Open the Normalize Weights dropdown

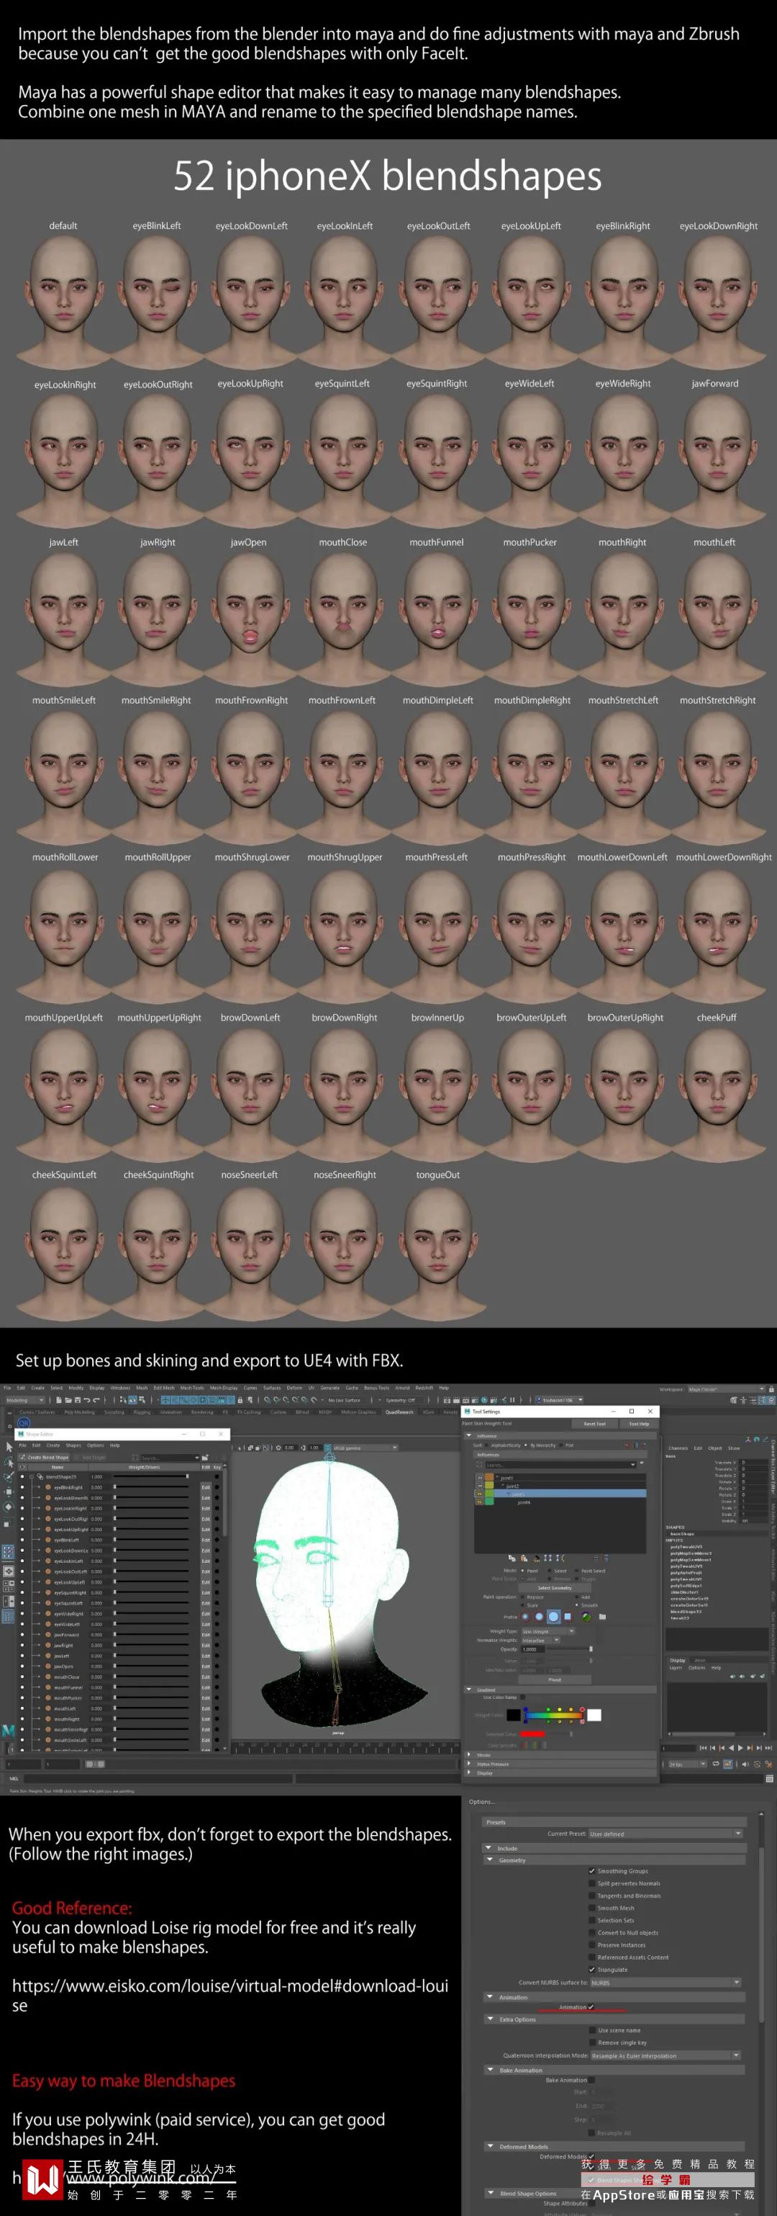[x=540, y=1641]
